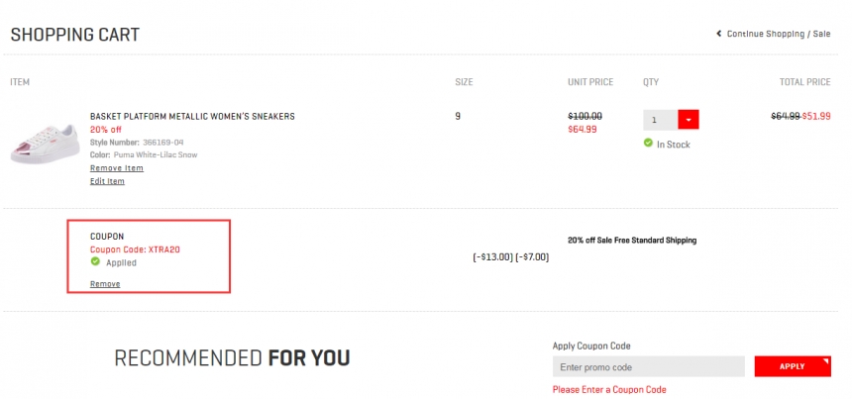Open Basket Platform Metallic Women's Sneakers title
Screen dimensions: 852x399
(x=192, y=116)
